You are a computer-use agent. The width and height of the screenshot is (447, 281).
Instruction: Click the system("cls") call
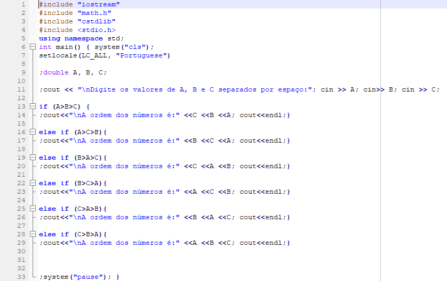[124, 47]
